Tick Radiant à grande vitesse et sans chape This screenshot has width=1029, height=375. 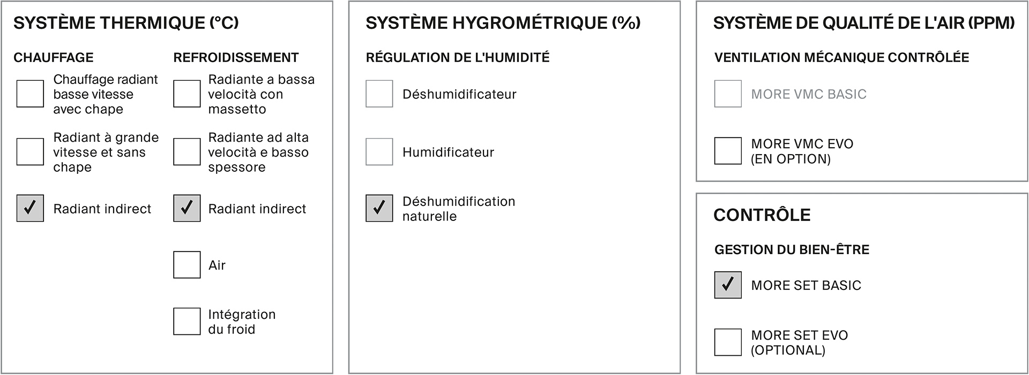click(30, 151)
